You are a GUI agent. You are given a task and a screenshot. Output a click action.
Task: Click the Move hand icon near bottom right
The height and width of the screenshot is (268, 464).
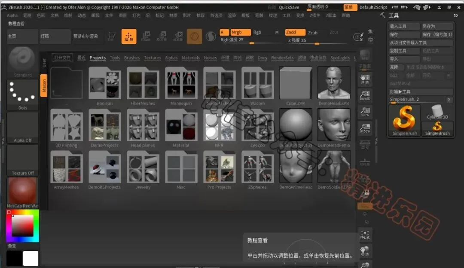[365, 251]
